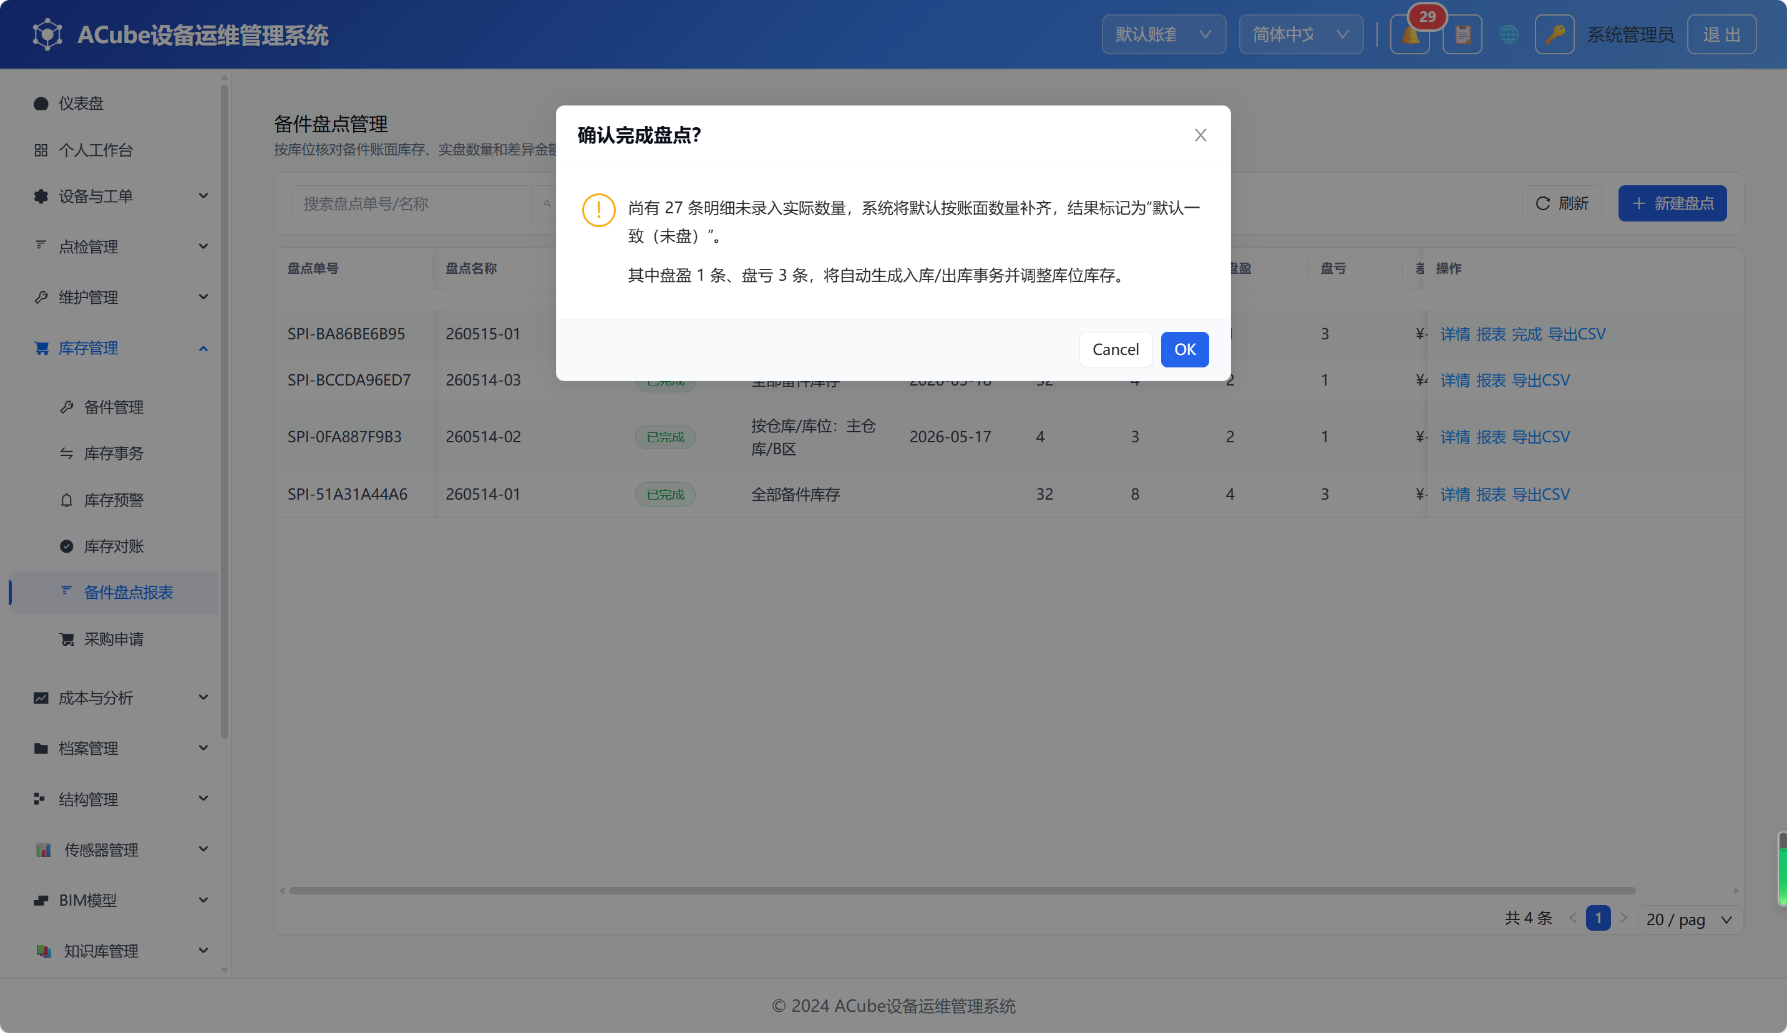This screenshot has height=1033, width=1787.
Task: Click the 退出 logout button
Action: pos(1721,34)
